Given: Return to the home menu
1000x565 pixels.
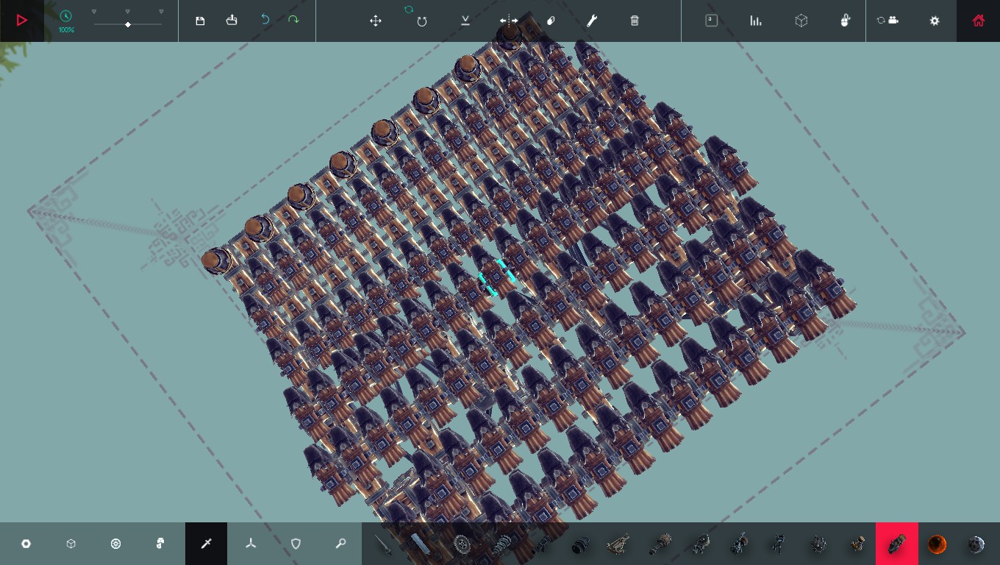Looking at the screenshot, I should [x=978, y=21].
